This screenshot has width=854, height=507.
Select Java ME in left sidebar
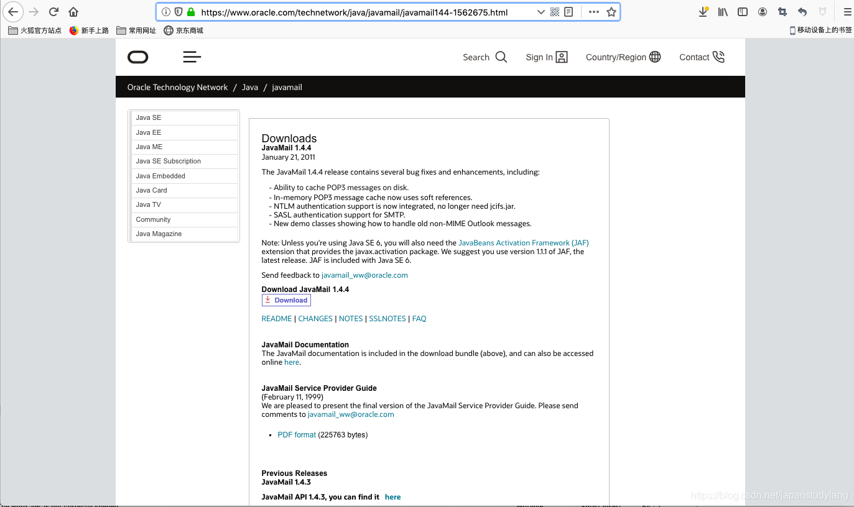184,147
